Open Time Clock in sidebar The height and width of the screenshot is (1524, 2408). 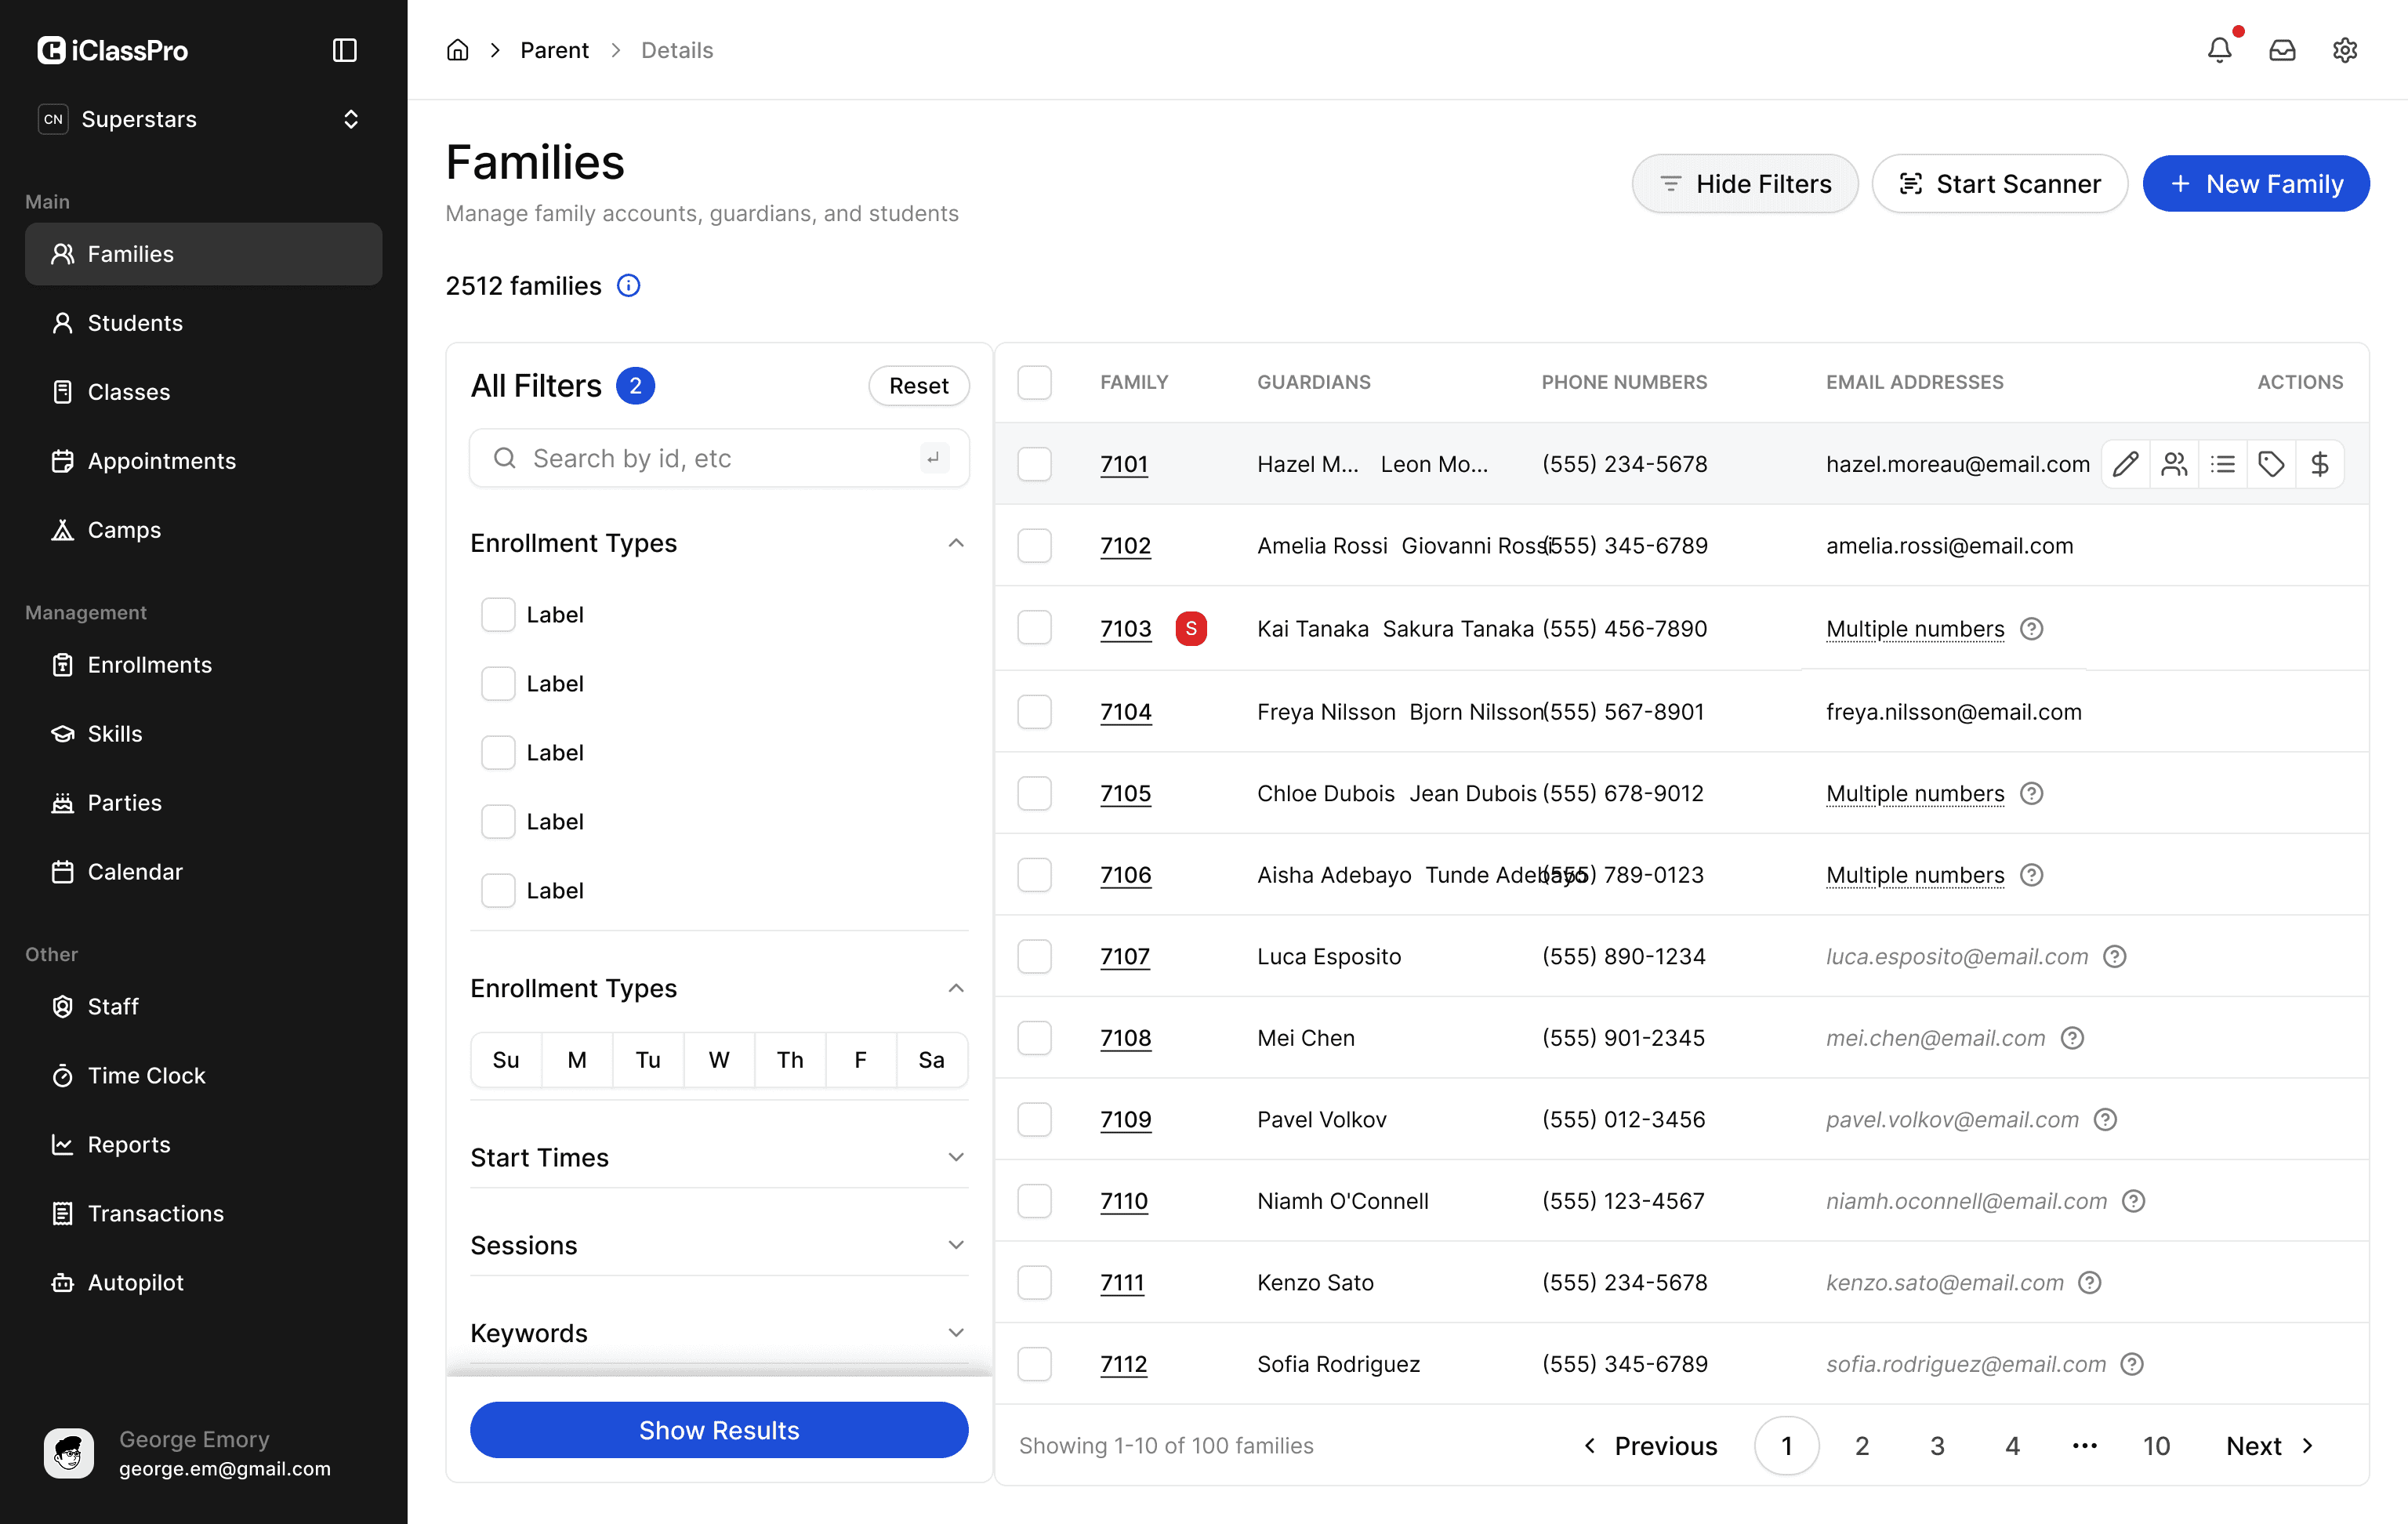pyautogui.click(x=203, y=1076)
